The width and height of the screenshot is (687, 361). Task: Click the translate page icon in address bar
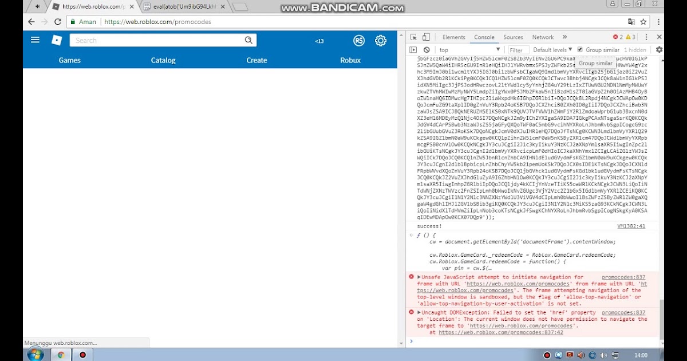click(x=631, y=22)
